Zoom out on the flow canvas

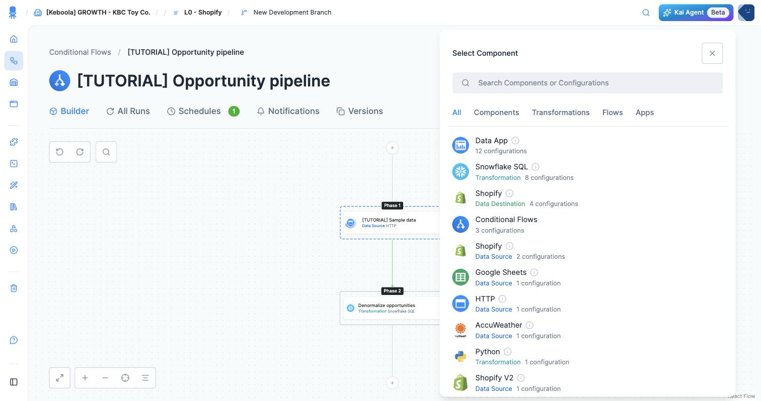(105, 378)
